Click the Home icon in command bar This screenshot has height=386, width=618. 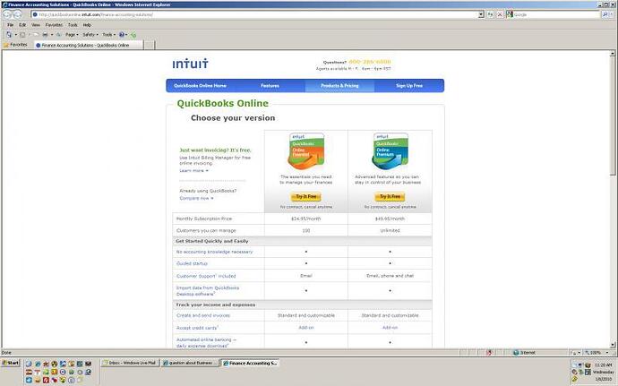coord(9,35)
